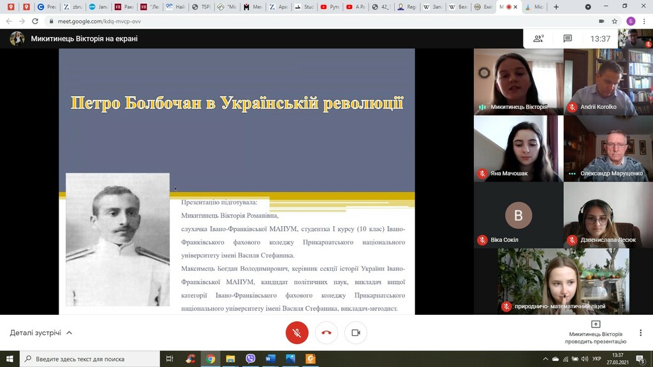Show hidden system tray icons
This screenshot has width=653, height=367.
pyautogui.click(x=546, y=359)
